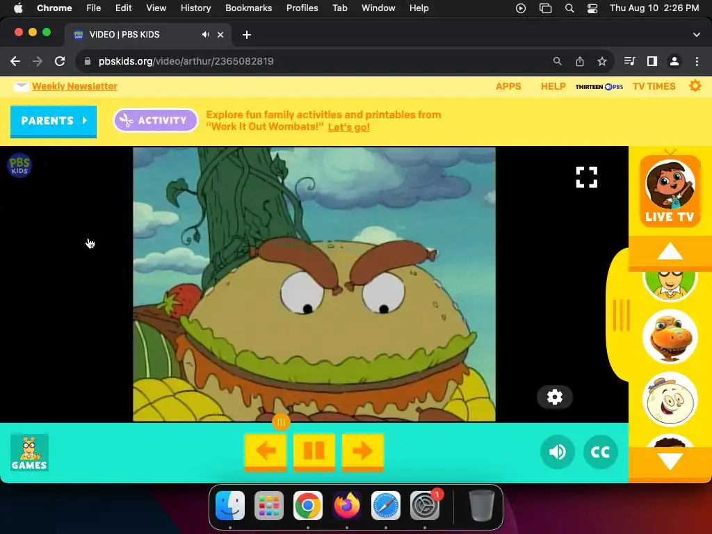Open the Window menu
Viewport: 712px width, 534px height.
click(x=378, y=8)
